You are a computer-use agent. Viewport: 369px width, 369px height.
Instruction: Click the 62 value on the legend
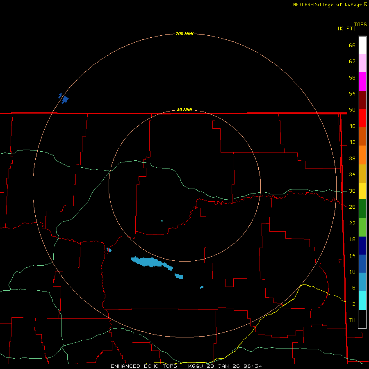click(352, 61)
